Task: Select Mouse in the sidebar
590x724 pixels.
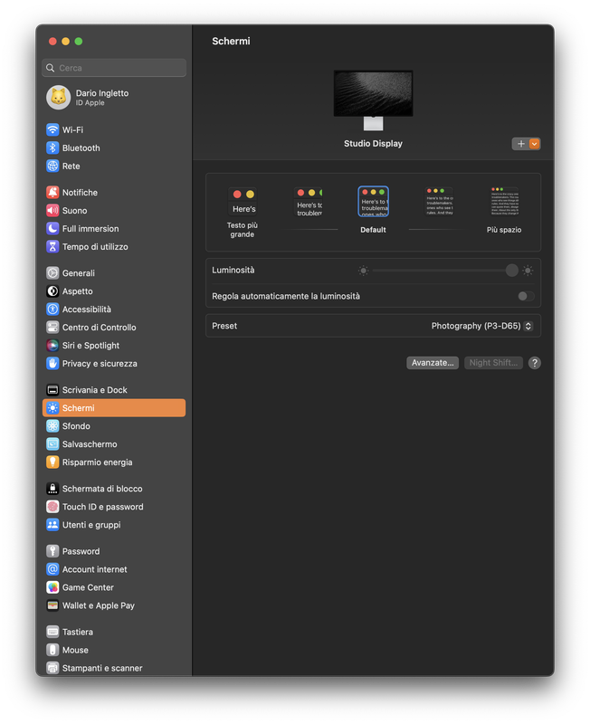Action: [x=114, y=650]
